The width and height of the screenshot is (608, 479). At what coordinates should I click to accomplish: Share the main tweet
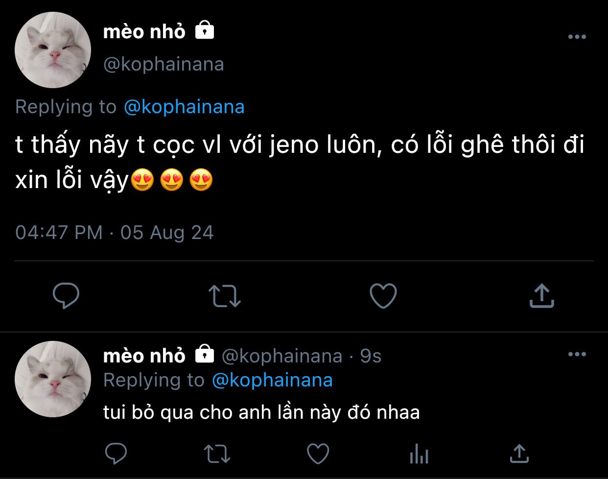(541, 296)
